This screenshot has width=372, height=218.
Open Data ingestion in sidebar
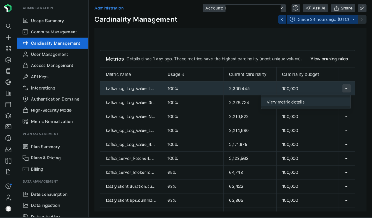pos(45,206)
